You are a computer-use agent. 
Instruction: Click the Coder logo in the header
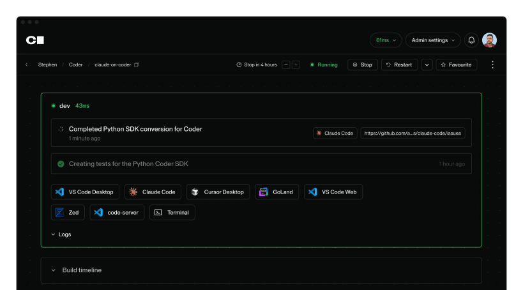35,40
